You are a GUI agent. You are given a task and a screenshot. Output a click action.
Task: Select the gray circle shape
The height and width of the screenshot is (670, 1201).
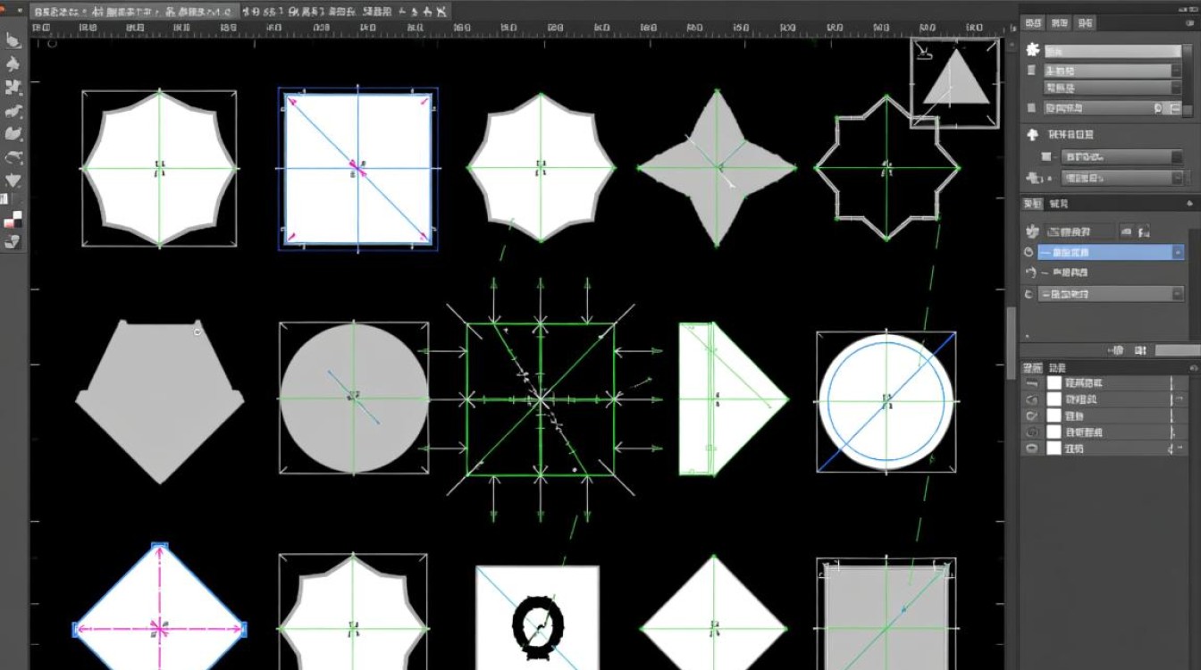[354, 398]
